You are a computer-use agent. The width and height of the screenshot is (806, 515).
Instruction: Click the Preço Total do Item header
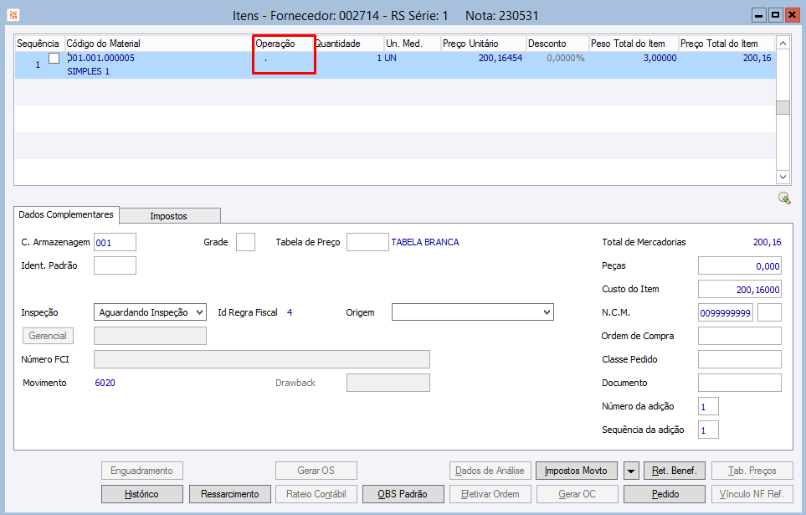coord(726,44)
